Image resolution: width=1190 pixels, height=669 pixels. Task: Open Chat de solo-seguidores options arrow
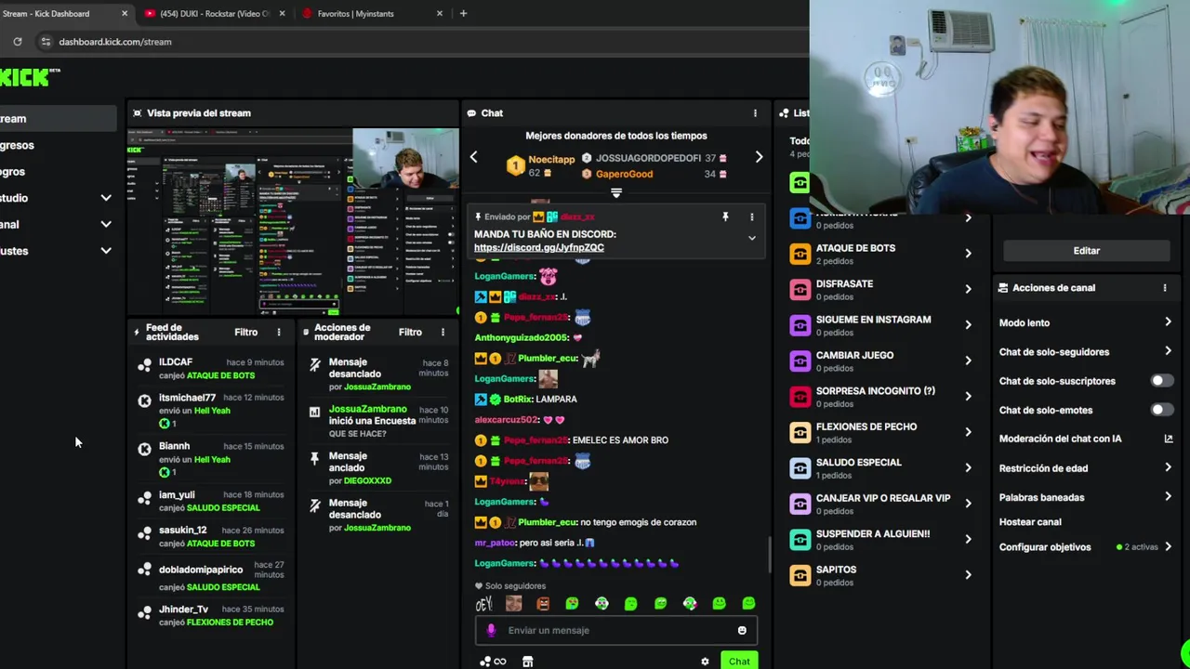coord(1168,351)
